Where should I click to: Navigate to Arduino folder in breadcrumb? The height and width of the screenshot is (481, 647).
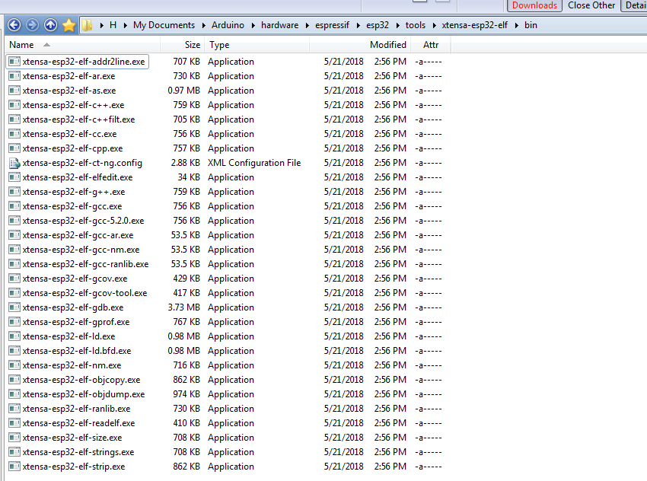[228, 25]
